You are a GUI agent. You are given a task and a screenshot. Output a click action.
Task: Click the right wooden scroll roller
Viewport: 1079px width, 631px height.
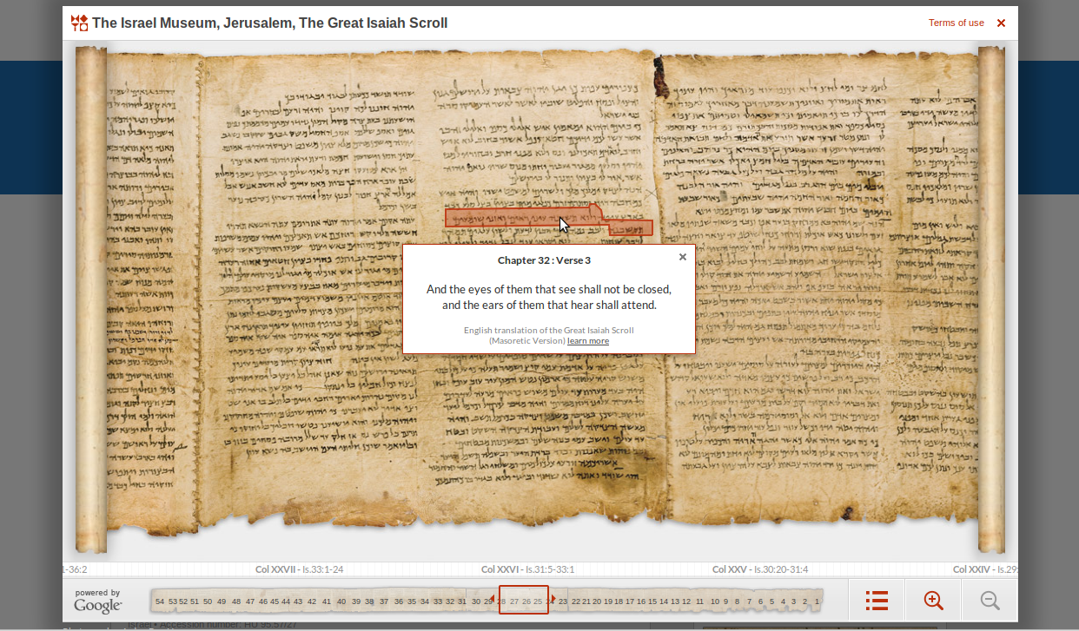[x=991, y=299]
